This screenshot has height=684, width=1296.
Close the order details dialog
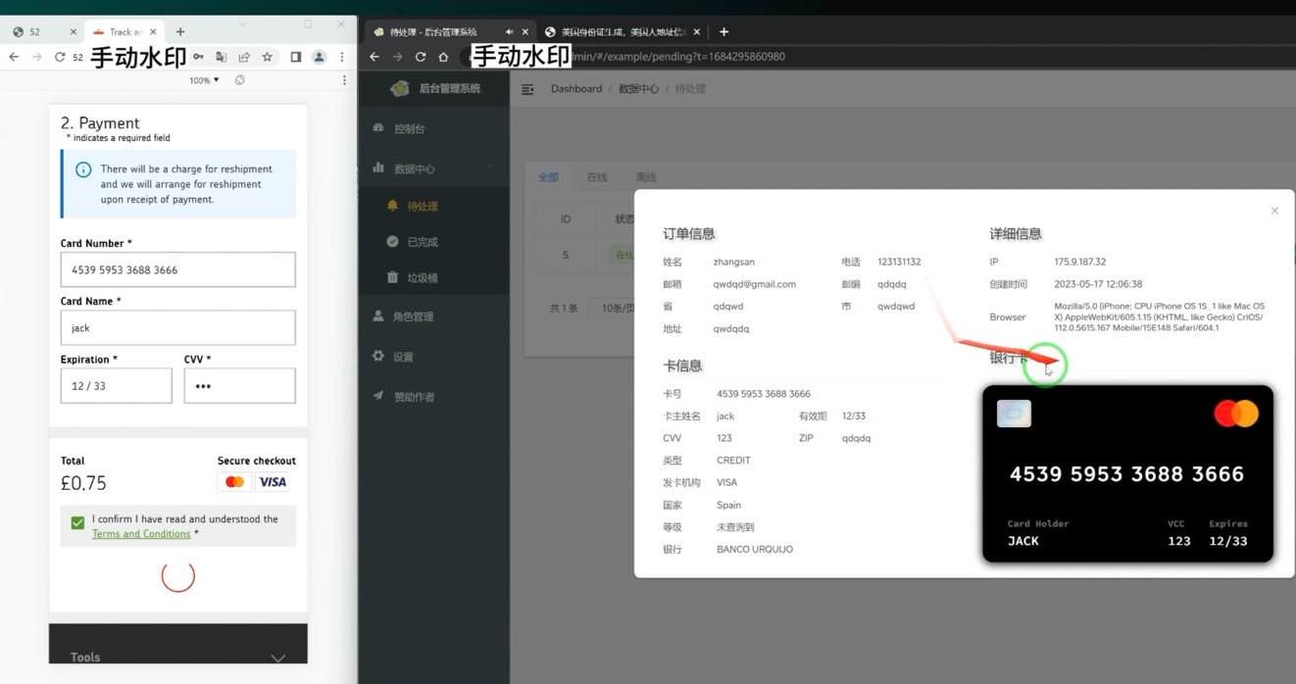(1274, 211)
